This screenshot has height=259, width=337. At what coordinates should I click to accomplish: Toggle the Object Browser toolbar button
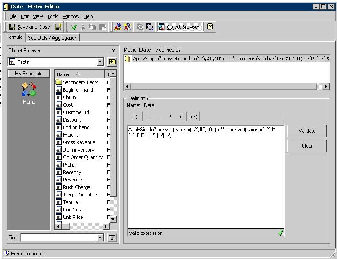coord(179,27)
